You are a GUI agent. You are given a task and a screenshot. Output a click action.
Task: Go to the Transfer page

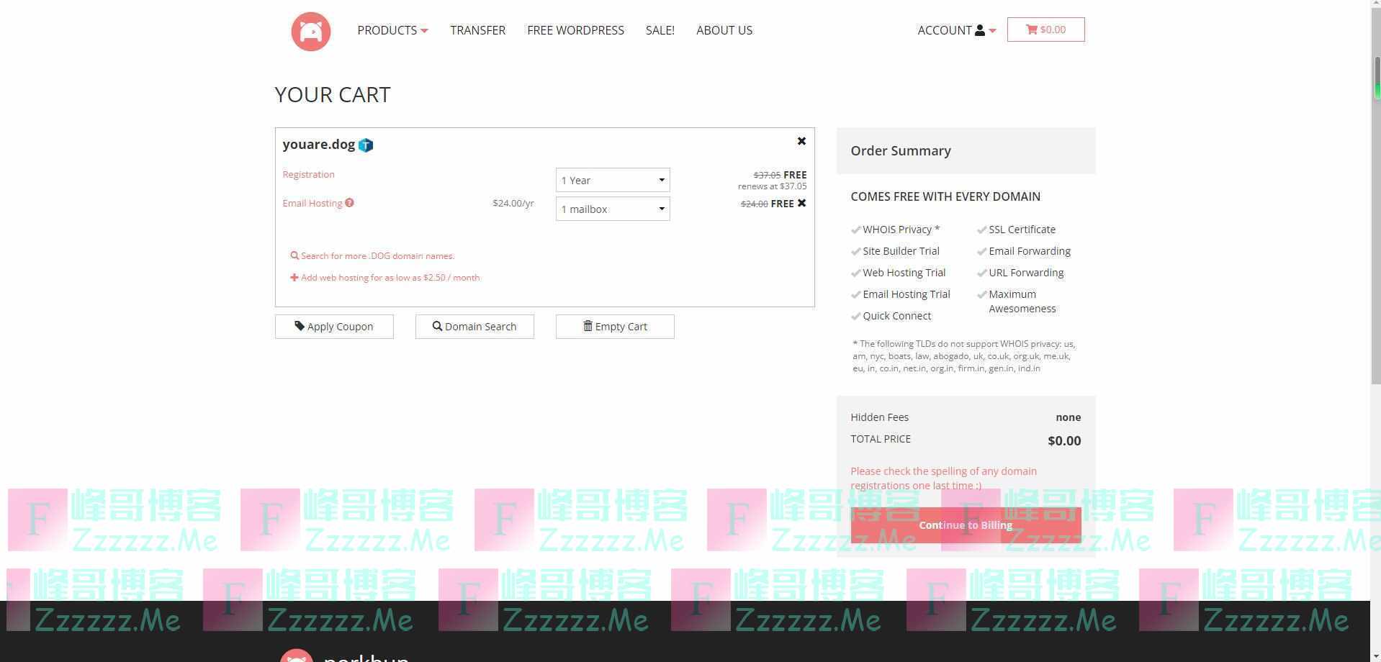click(x=477, y=30)
